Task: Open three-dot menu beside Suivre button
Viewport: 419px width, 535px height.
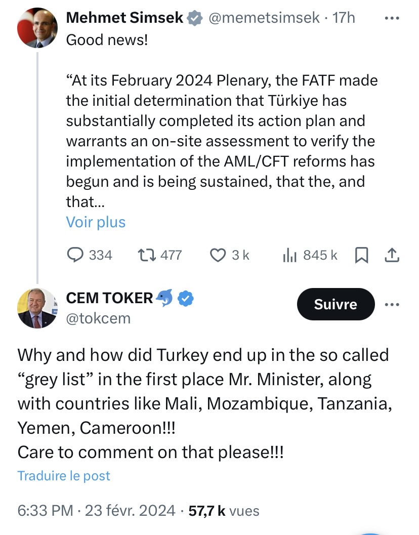Action: coord(392,305)
